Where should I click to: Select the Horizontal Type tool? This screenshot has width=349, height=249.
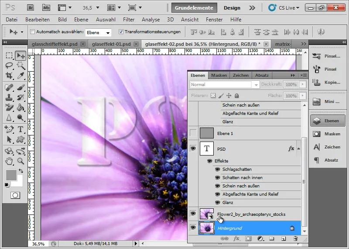21,129
